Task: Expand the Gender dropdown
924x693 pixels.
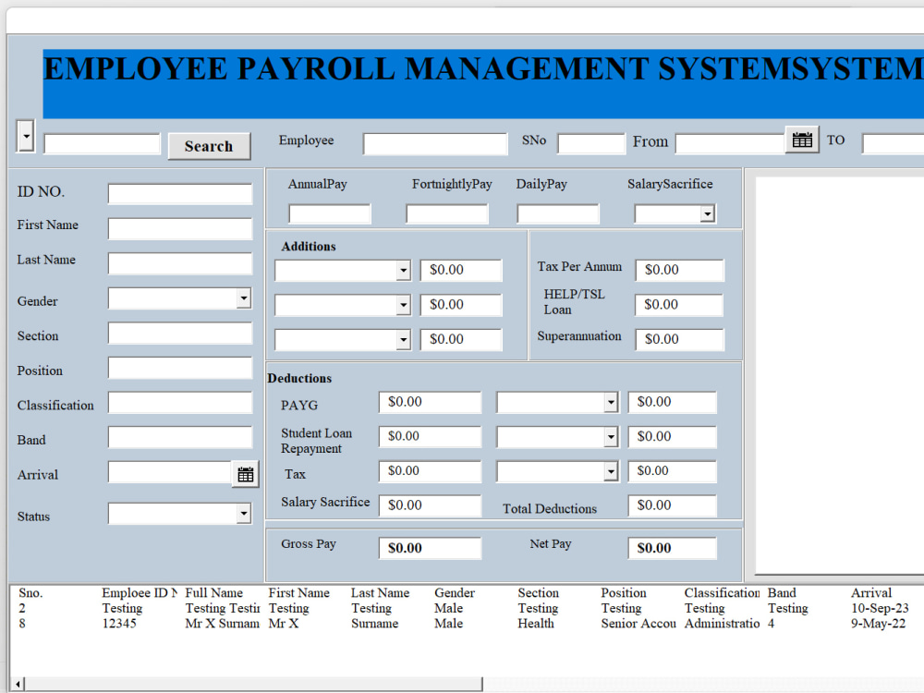Action: [243, 298]
